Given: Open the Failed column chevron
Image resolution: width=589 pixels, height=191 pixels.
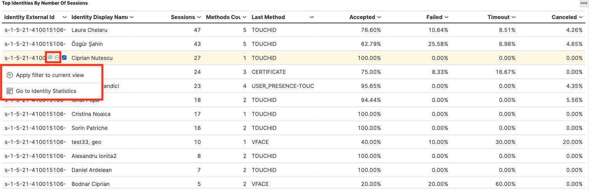Looking at the screenshot, I should point(447,17).
